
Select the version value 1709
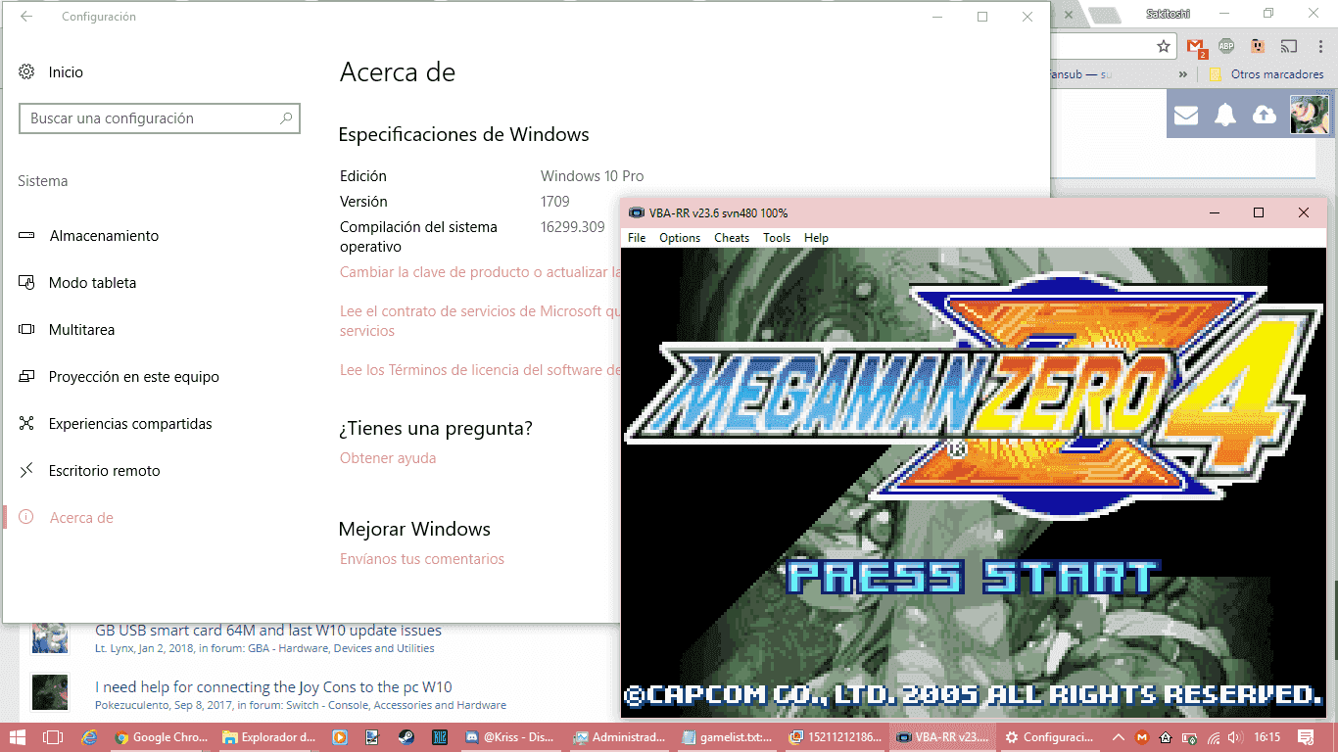click(554, 202)
